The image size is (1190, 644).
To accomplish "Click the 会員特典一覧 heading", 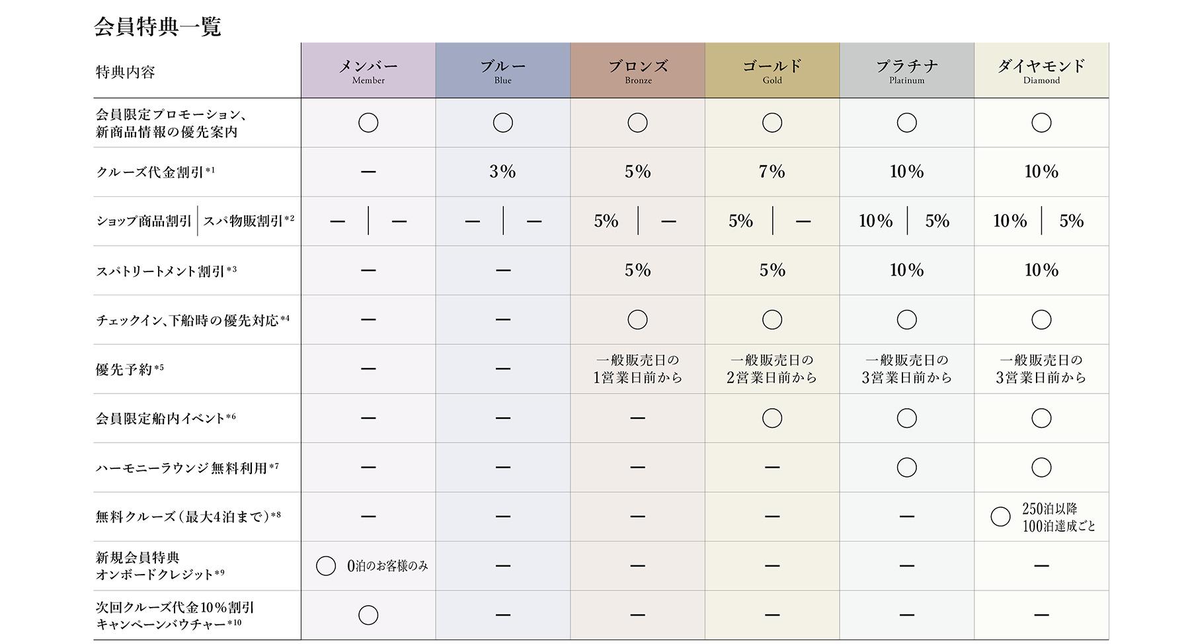I will [x=157, y=26].
